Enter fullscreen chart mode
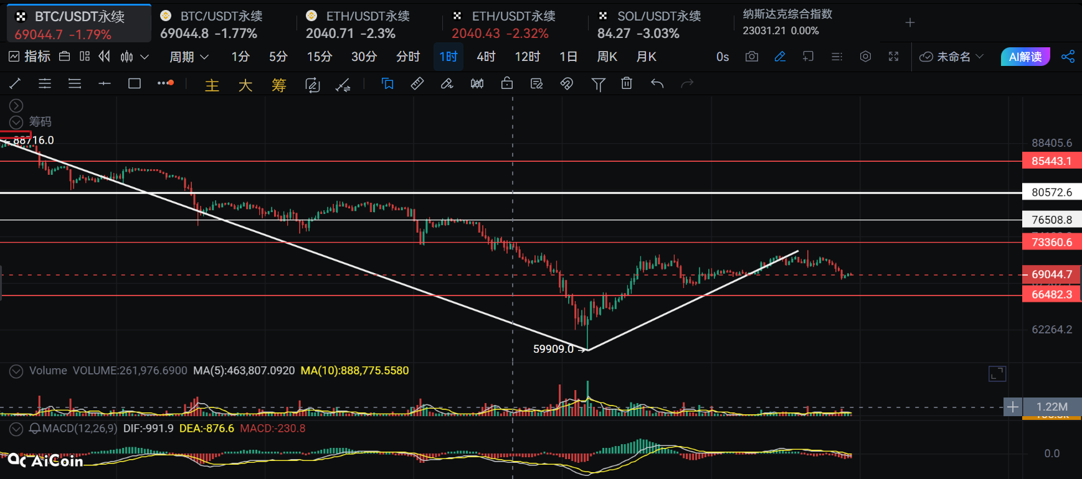 point(893,57)
